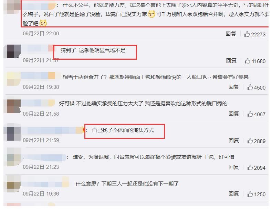Click thumbs-up next to 2094
This screenshot has height=213, width=272.
(250, 167)
